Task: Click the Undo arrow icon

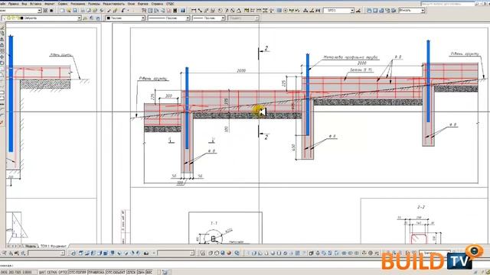Action: point(123,11)
